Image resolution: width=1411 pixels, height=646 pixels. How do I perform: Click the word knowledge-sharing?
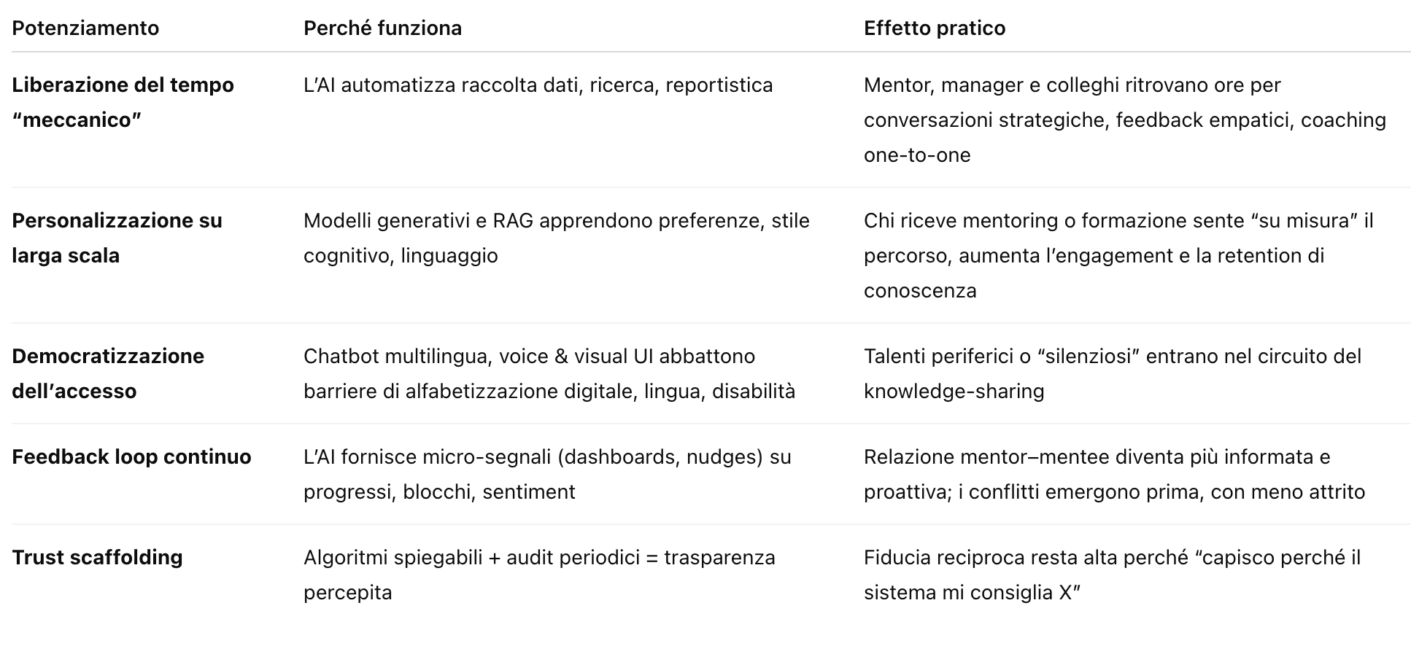tap(954, 391)
